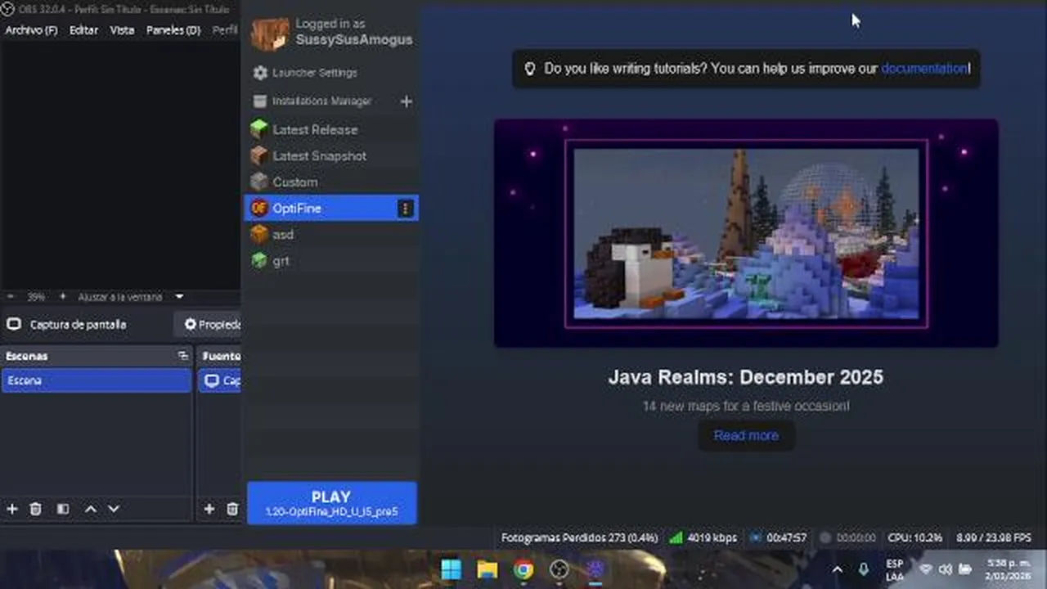Open taskbar clock and date

coord(1009,570)
